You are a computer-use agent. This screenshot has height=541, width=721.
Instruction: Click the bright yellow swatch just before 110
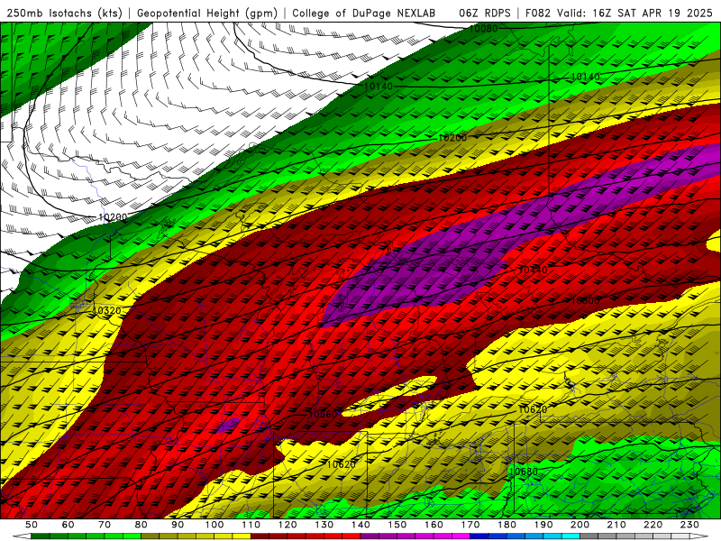tap(242, 536)
